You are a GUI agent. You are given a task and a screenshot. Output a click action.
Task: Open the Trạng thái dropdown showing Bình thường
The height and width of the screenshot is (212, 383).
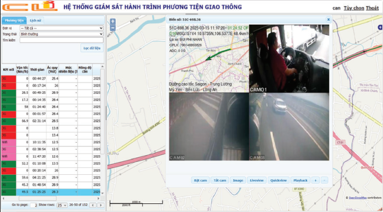point(62,34)
